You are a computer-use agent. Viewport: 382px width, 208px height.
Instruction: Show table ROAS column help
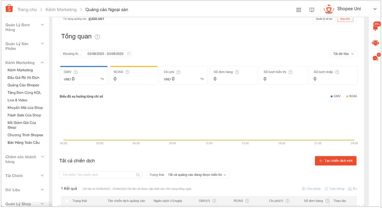[247, 201]
